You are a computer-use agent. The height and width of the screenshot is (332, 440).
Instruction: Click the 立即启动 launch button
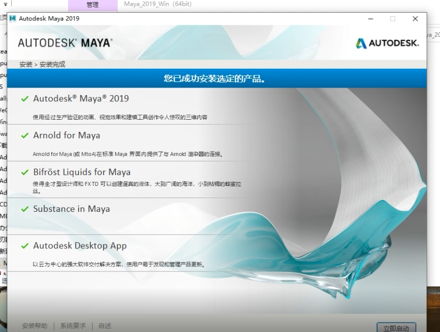[x=396, y=328]
